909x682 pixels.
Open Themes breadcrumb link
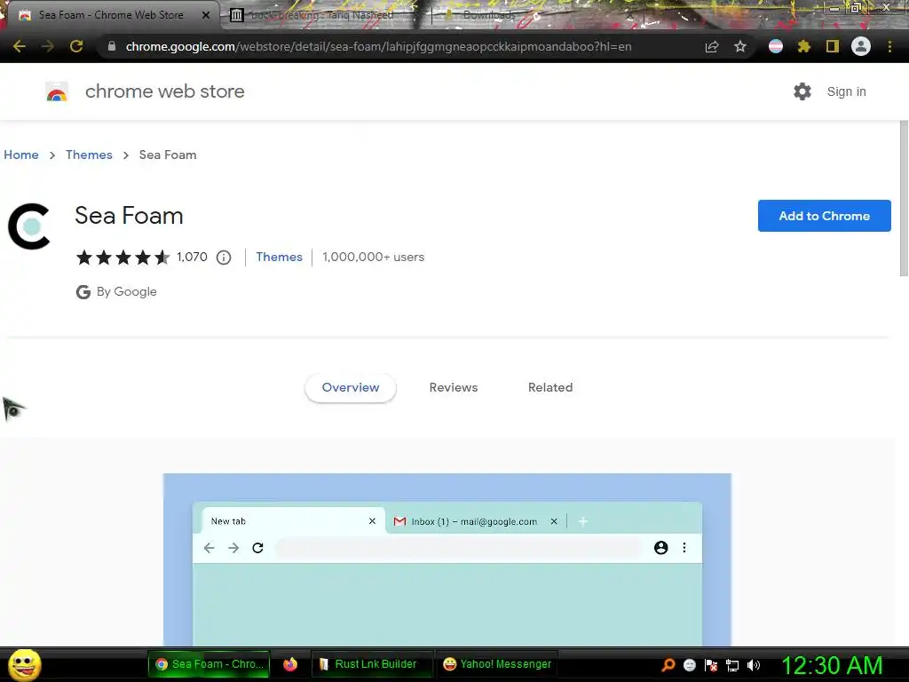pyautogui.click(x=89, y=155)
